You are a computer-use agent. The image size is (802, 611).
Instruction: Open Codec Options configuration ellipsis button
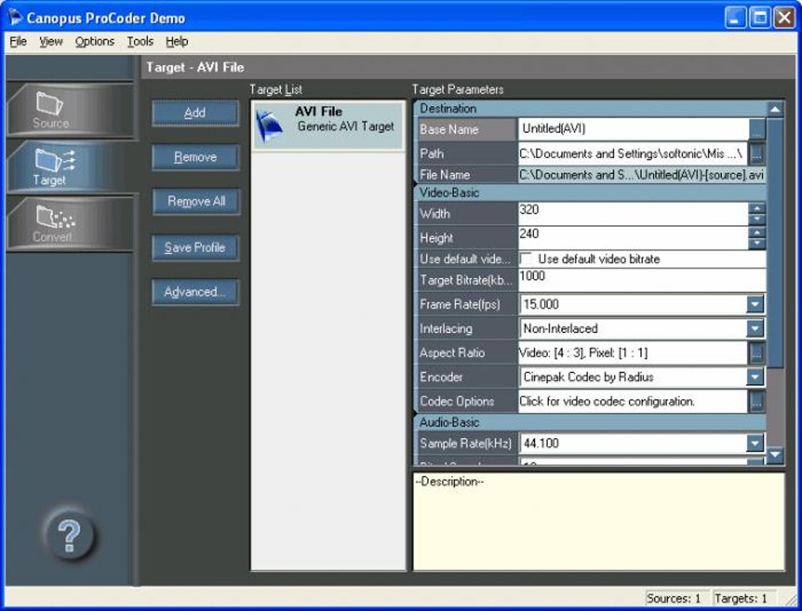pyautogui.click(x=757, y=401)
